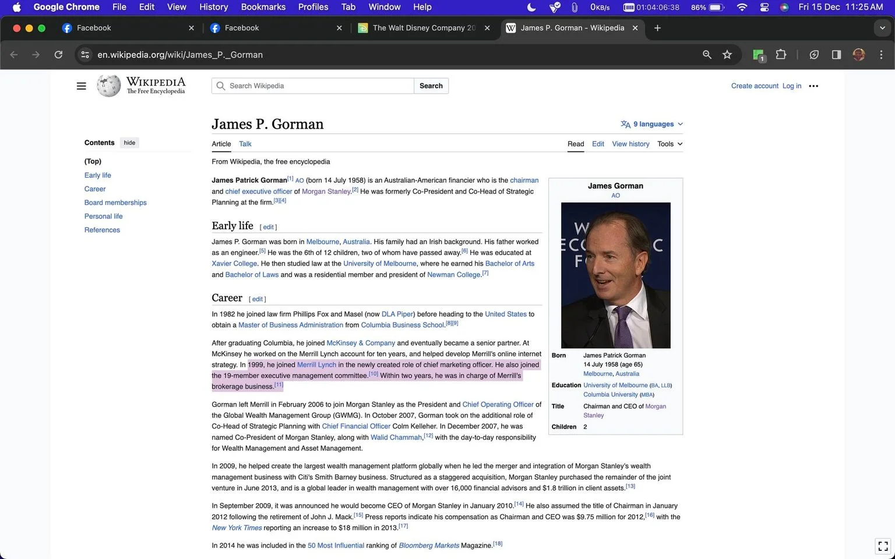Click the zoom magnifier icon in address bar
This screenshot has height=559, width=895.
tap(707, 55)
